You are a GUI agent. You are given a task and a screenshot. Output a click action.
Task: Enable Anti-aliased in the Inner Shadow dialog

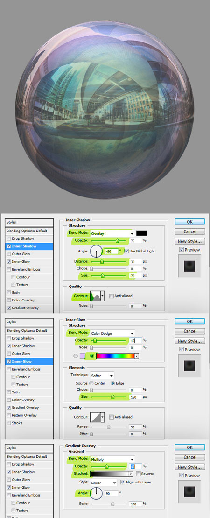coord(111,296)
